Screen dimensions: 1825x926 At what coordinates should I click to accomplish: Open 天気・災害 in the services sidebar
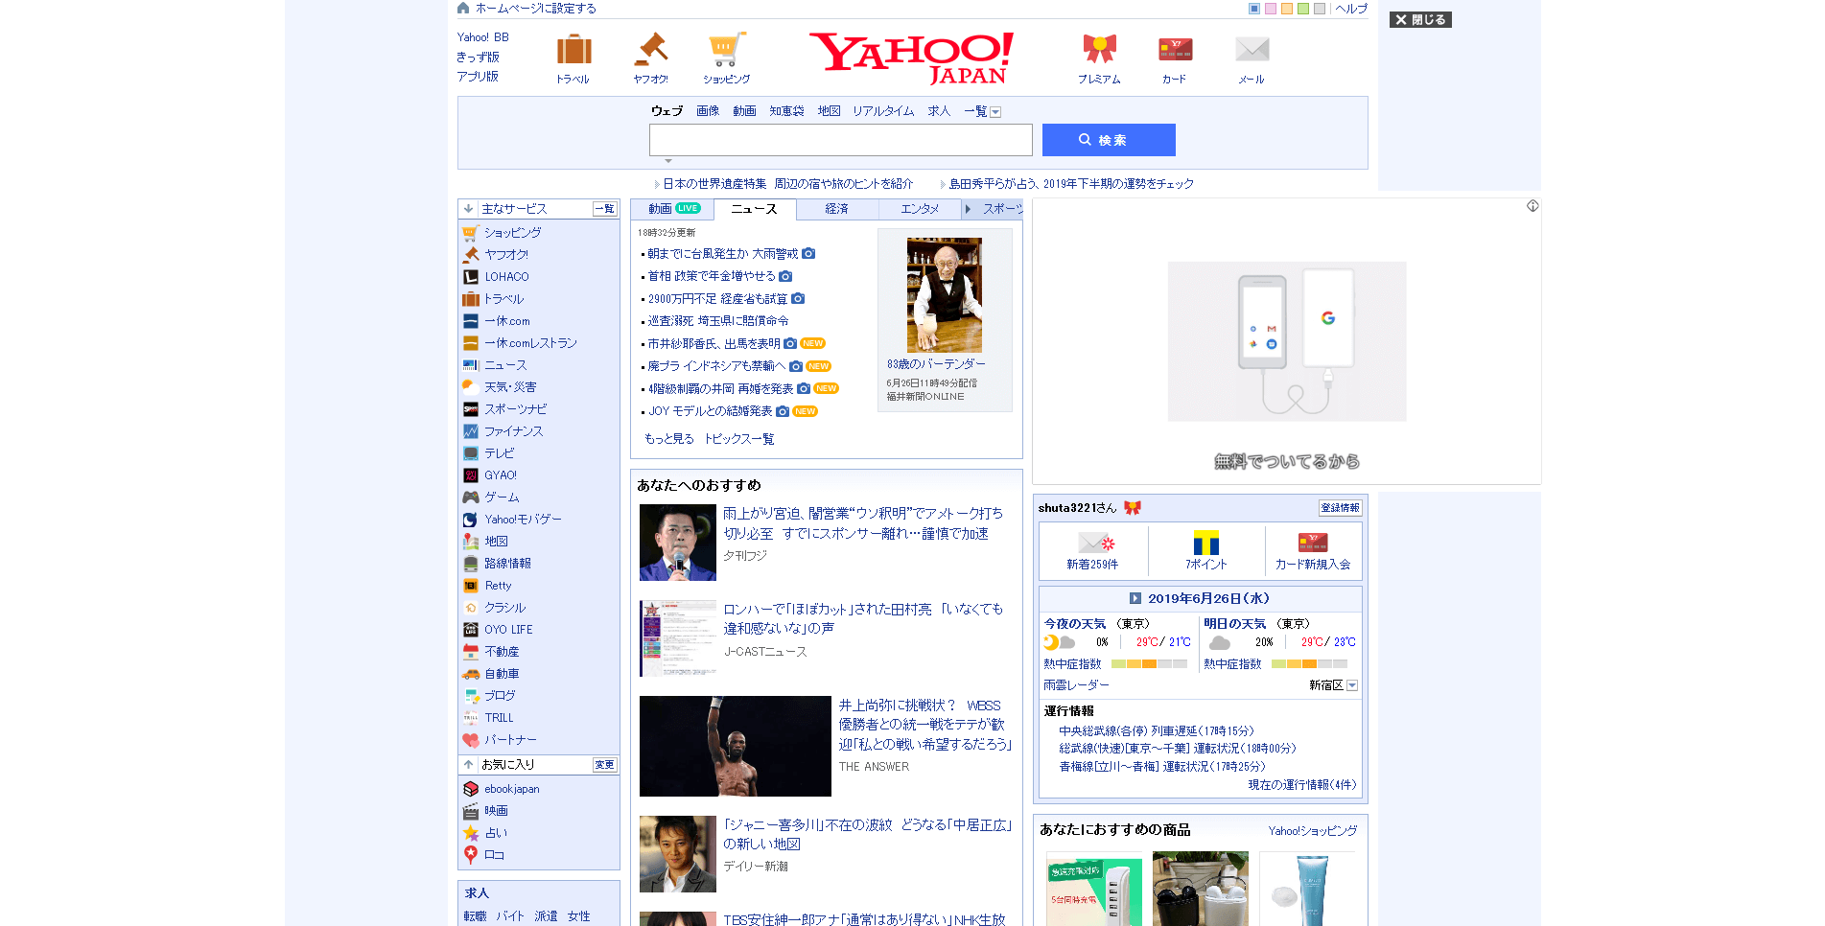[x=510, y=387]
